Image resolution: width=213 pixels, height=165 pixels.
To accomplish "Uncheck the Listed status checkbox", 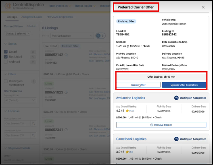I will [x=6, y=52].
